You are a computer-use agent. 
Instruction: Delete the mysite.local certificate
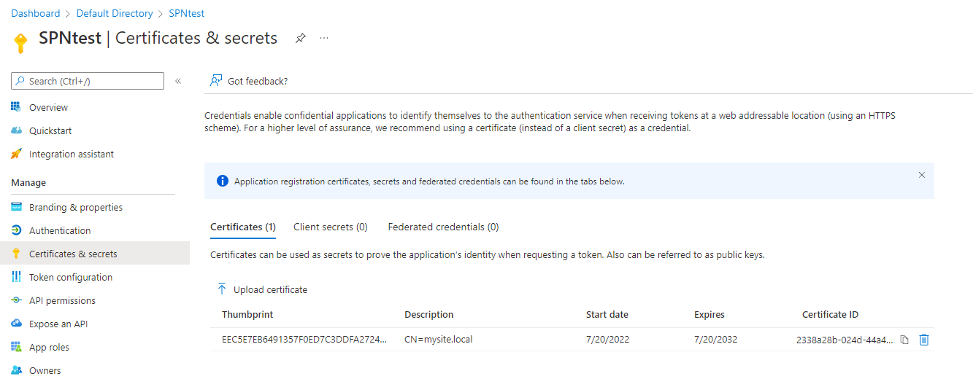924,340
